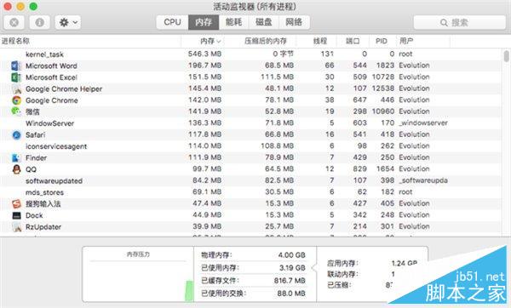Image resolution: width=511 pixels, height=308 pixels.
Task: Click the WeChat (微信) icon
Action: [16, 111]
